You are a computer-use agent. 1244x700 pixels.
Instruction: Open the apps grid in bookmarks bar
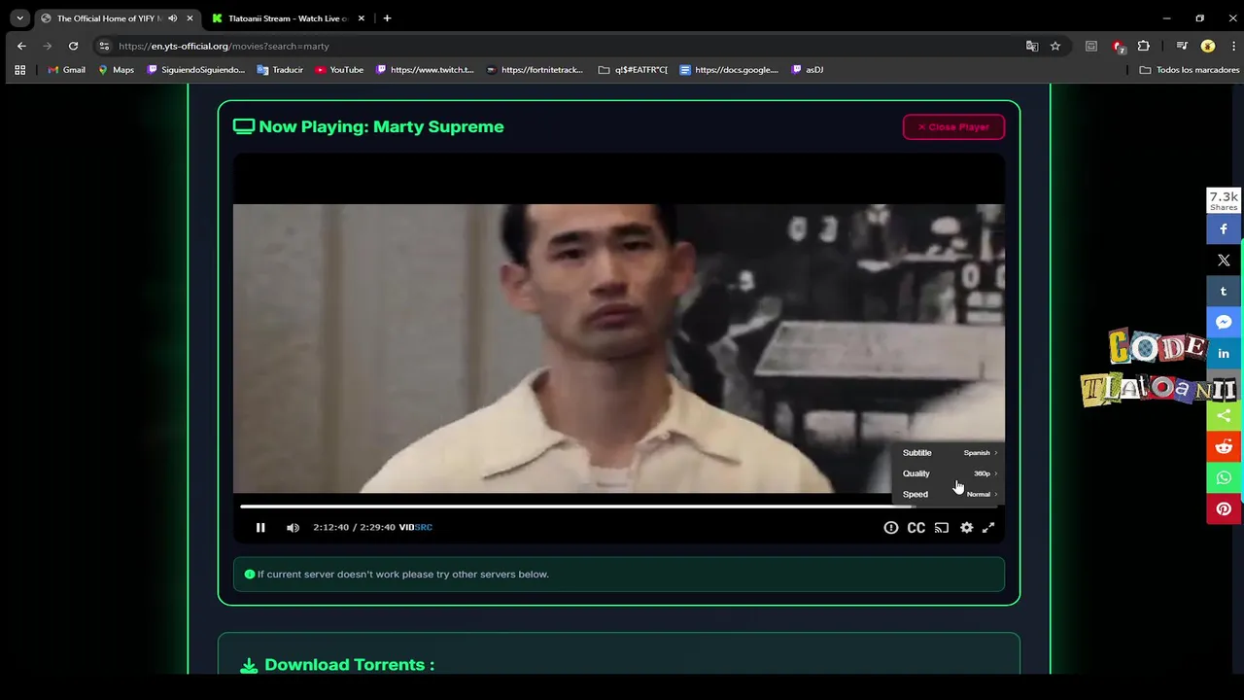[19, 70]
